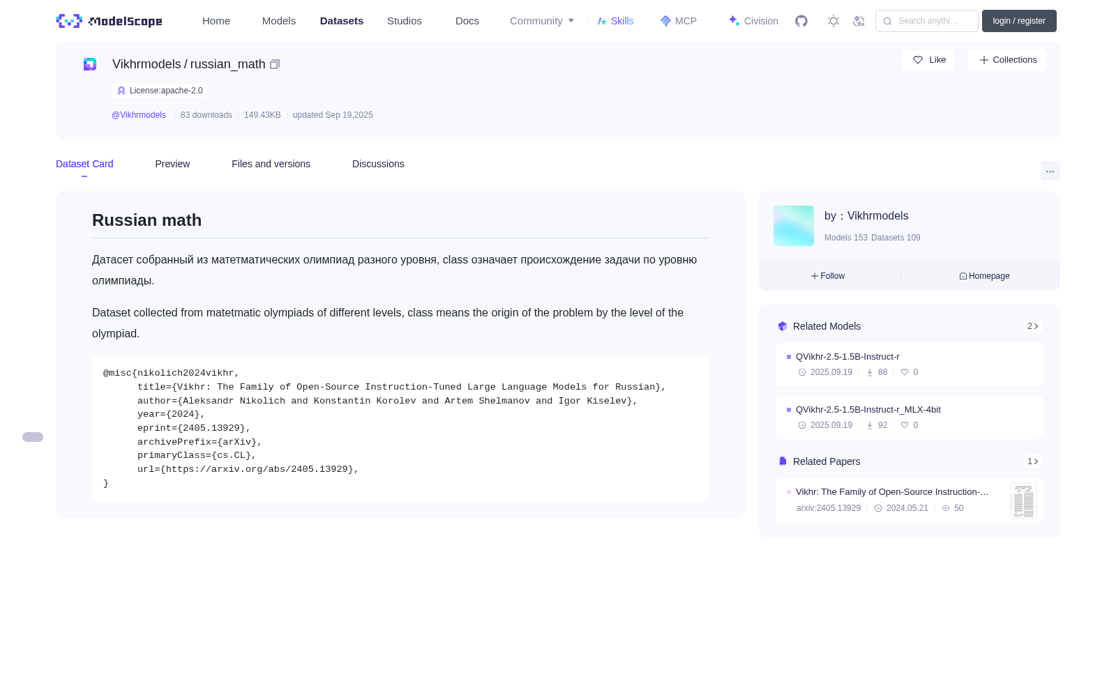Click the plus icon in Collections button
1116x697 pixels.
[x=984, y=60]
